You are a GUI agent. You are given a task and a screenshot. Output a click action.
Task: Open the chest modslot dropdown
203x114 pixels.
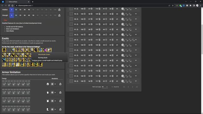click(53, 101)
